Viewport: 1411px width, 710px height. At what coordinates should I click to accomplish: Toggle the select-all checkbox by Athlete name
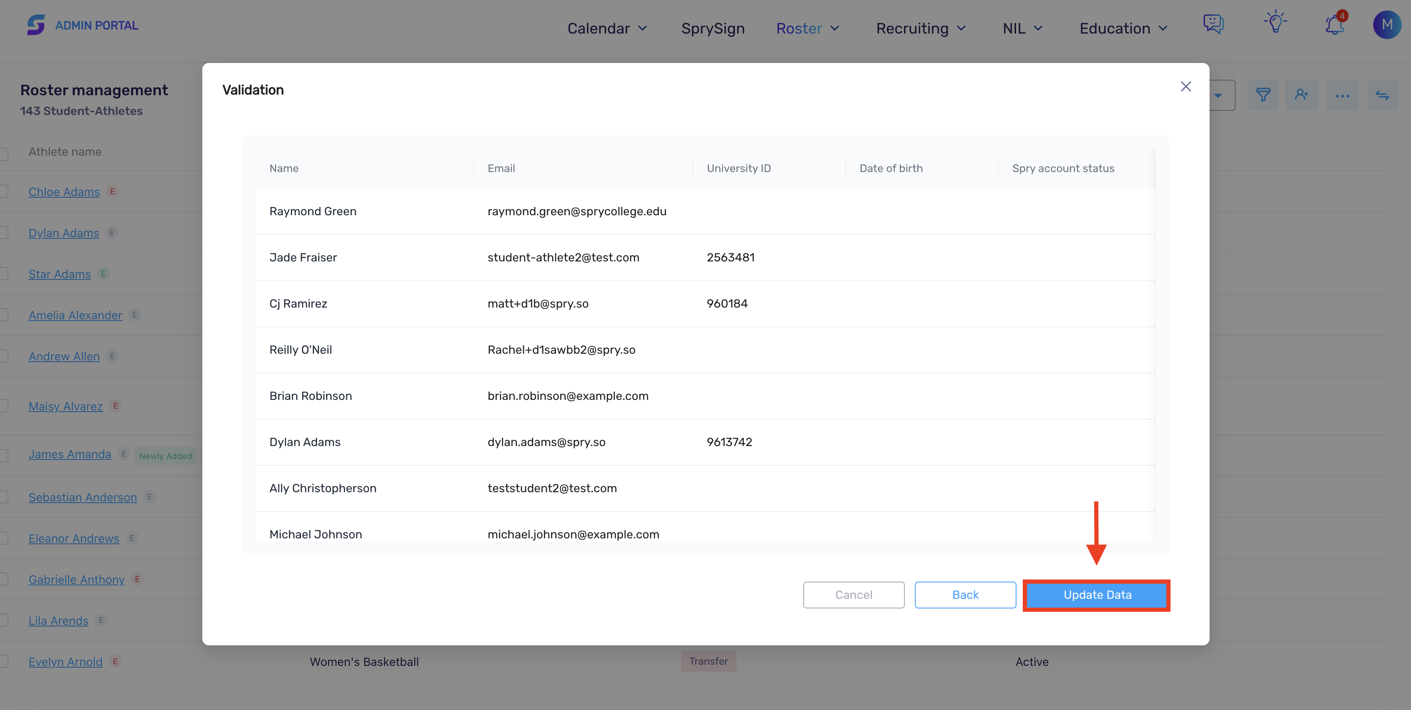[3, 154]
